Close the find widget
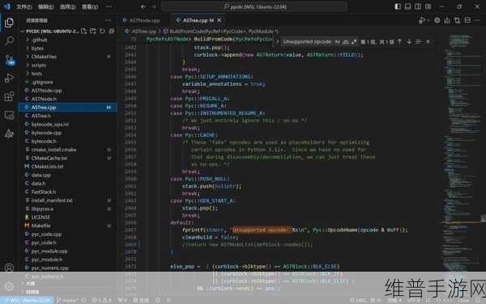 (428, 41)
